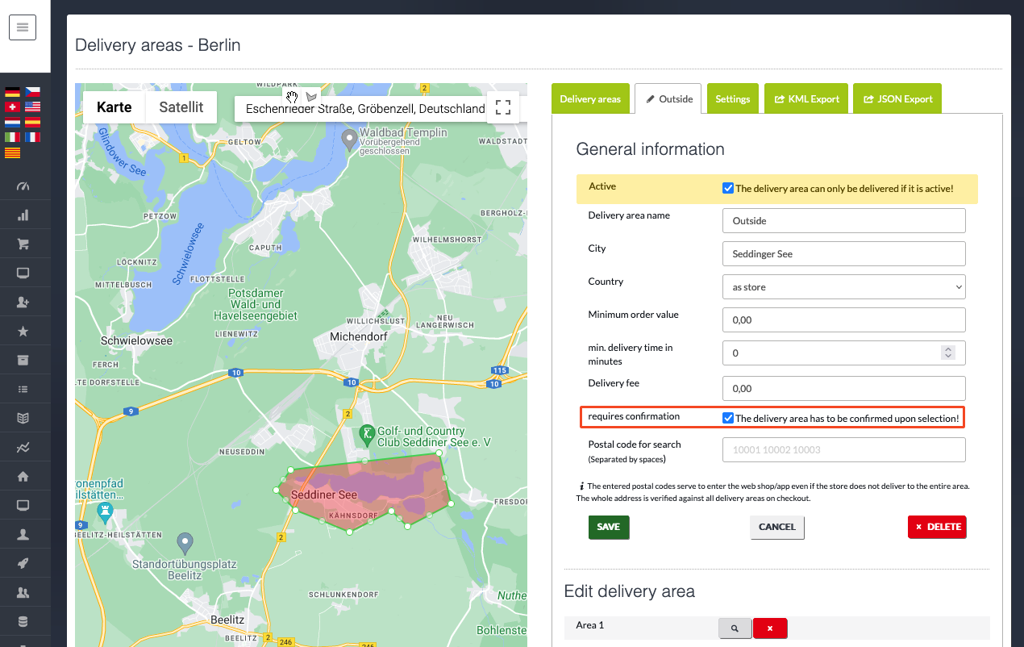Pick the Italian flag language
1024x647 pixels.
point(12,137)
